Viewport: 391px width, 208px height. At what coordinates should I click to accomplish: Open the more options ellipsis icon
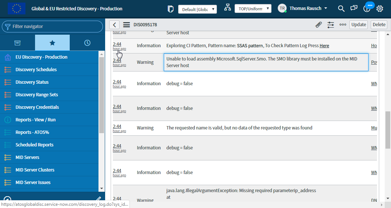(x=343, y=25)
